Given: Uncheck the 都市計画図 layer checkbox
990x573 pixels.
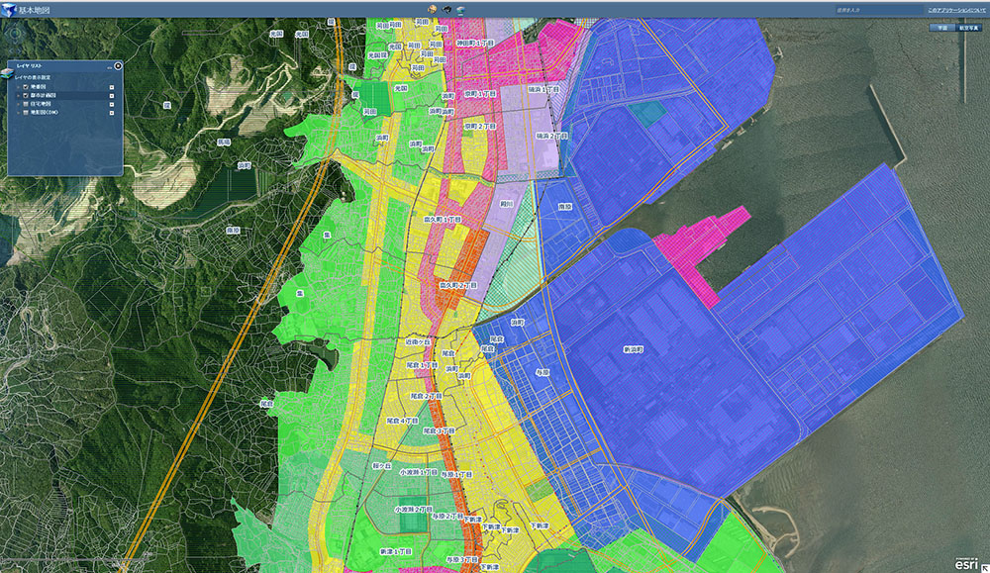Looking at the screenshot, I should point(24,95).
